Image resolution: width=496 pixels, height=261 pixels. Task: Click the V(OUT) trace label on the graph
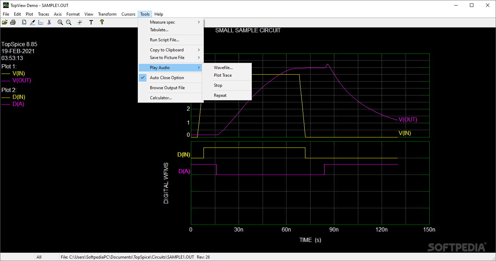[408, 120]
